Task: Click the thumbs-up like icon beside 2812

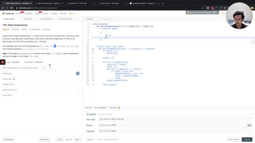Action: (x=13, y=29)
